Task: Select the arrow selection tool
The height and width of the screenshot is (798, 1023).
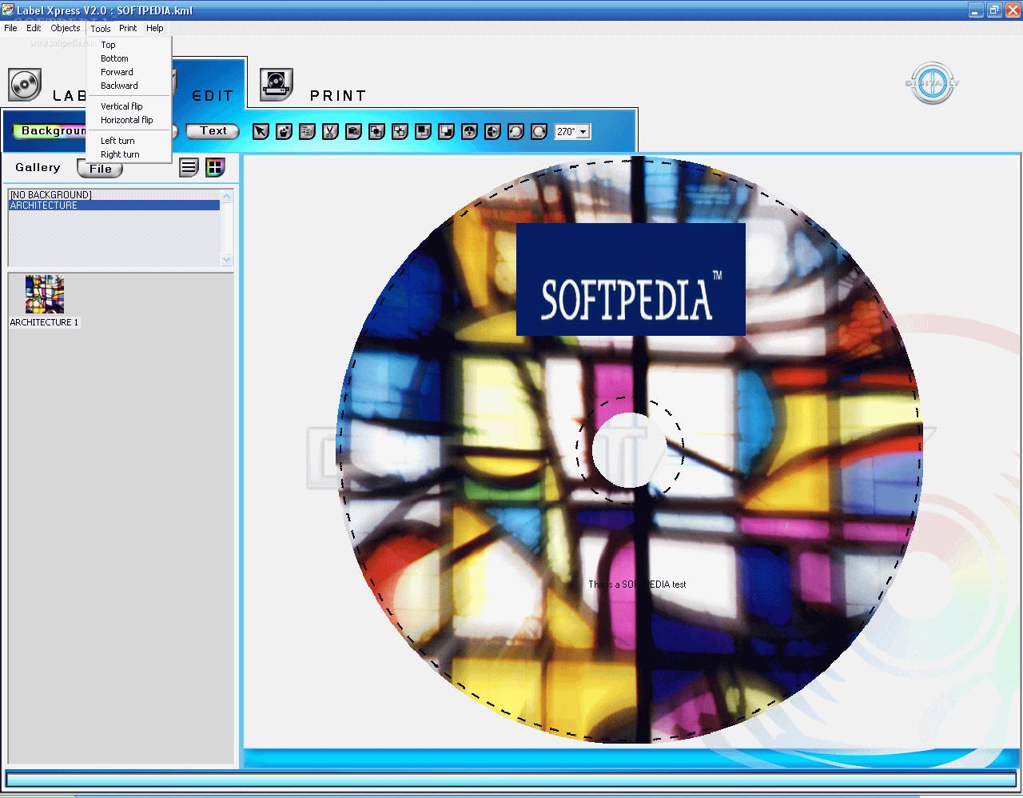Action: point(260,131)
